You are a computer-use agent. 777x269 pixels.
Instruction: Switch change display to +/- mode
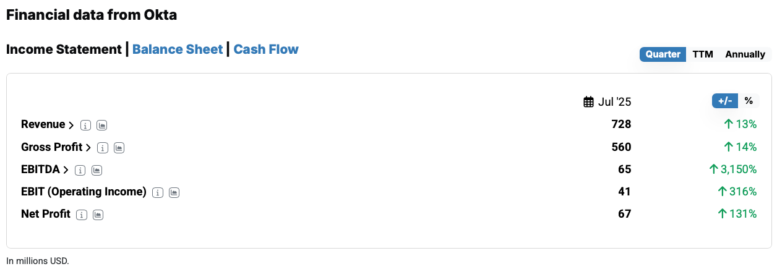pyautogui.click(x=725, y=101)
